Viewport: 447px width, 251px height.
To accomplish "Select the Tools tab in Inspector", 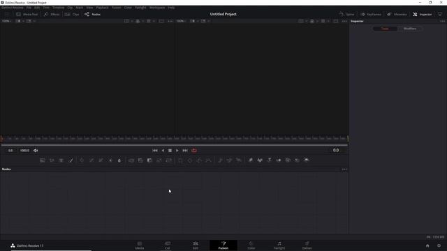I will click(x=385, y=29).
